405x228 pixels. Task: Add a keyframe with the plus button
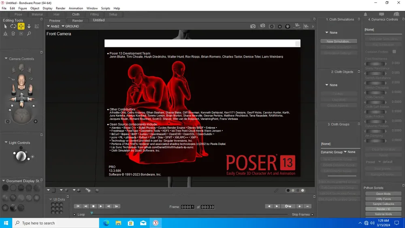tap(299, 206)
